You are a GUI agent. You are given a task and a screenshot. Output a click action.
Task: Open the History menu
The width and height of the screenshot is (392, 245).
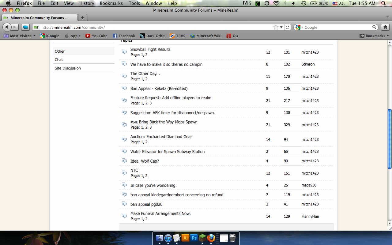coord(87,3)
